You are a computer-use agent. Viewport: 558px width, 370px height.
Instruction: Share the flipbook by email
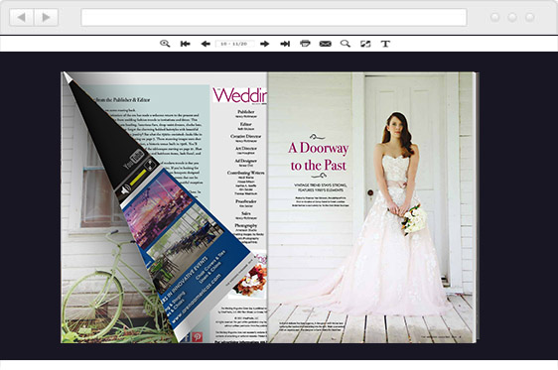pos(326,44)
